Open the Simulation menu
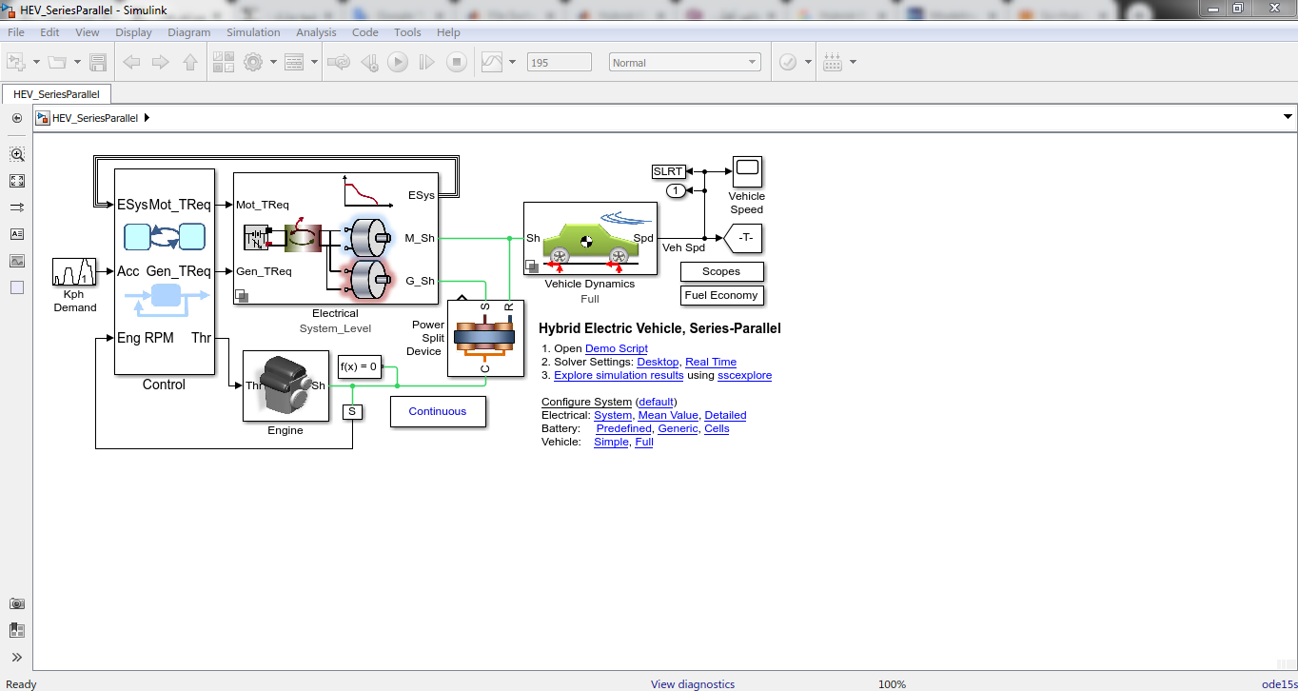Screen dimensions: 1298x691 (x=253, y=32)
